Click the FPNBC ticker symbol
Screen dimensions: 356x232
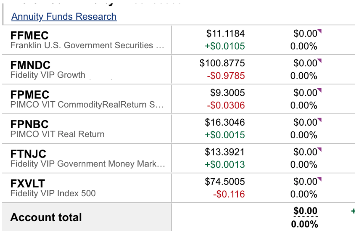click(x=29, y=124)
